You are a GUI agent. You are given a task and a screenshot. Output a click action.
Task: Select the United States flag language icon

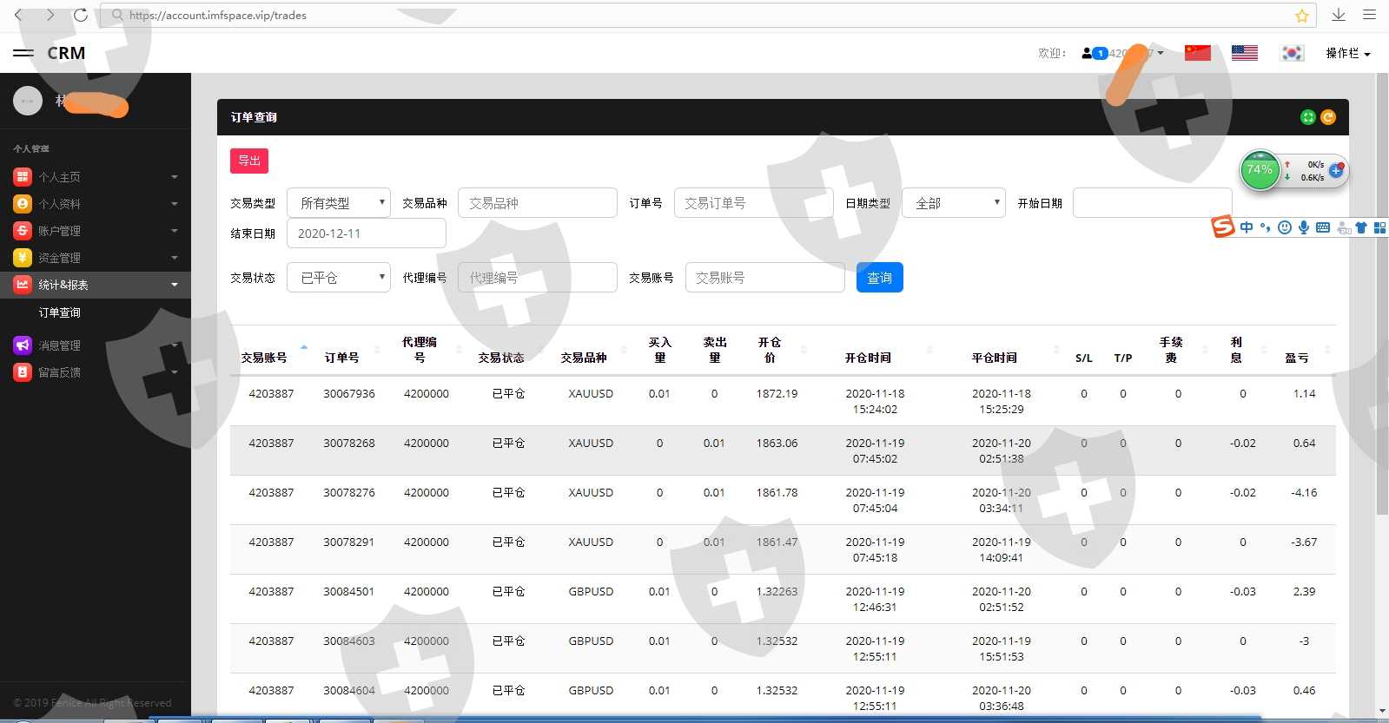(1244, 53)
